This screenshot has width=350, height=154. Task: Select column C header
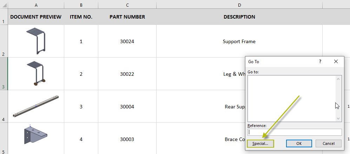point(127,5)
